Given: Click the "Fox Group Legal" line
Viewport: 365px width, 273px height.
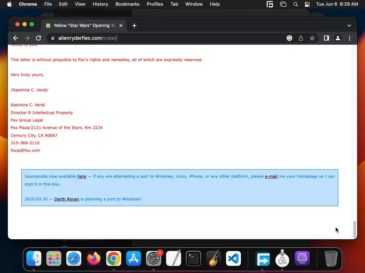Looking at the screenshot, I should (x=27, y=120).
